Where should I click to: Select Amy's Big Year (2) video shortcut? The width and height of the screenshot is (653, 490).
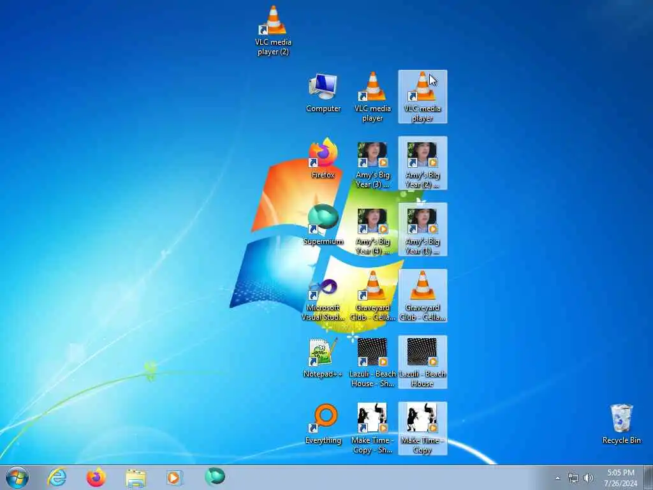(422, 163)
